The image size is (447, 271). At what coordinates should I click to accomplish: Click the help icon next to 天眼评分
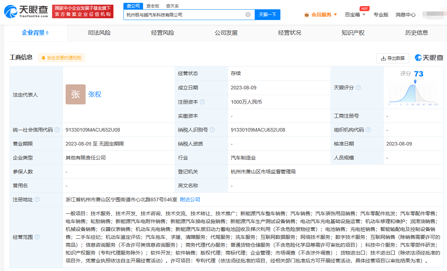coord(358,88)
